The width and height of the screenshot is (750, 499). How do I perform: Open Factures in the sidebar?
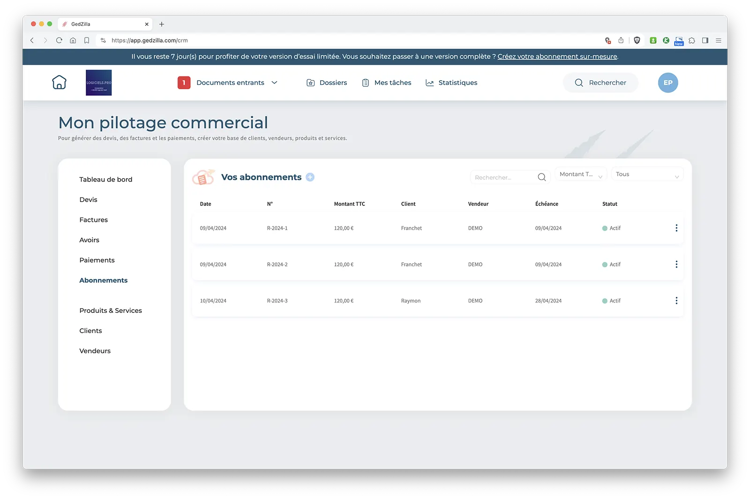(94, 219)
